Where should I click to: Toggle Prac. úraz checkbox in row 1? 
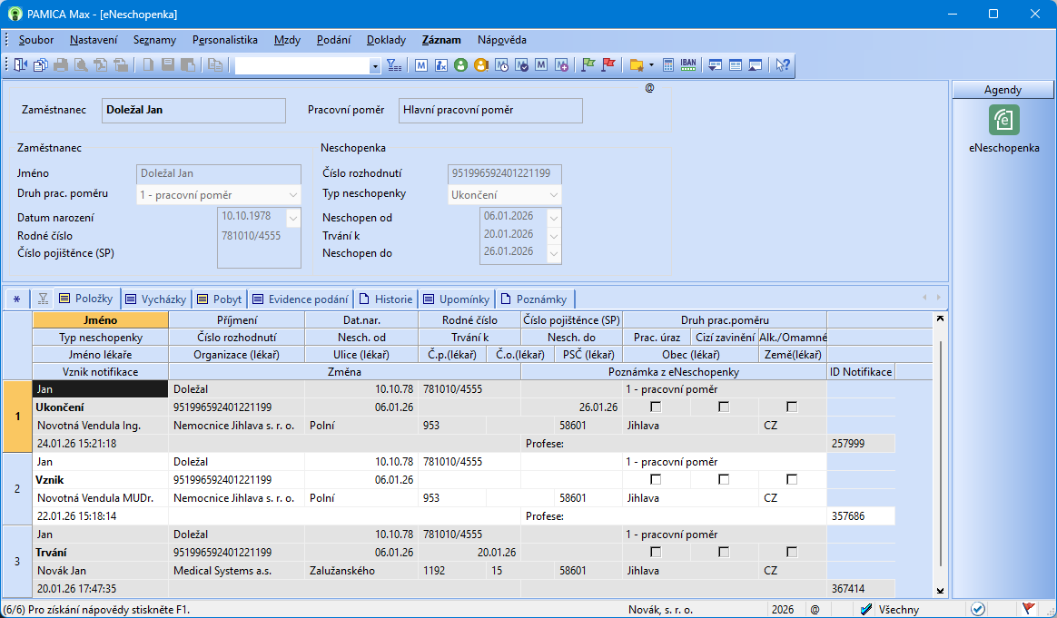click(x=656, y=407)
